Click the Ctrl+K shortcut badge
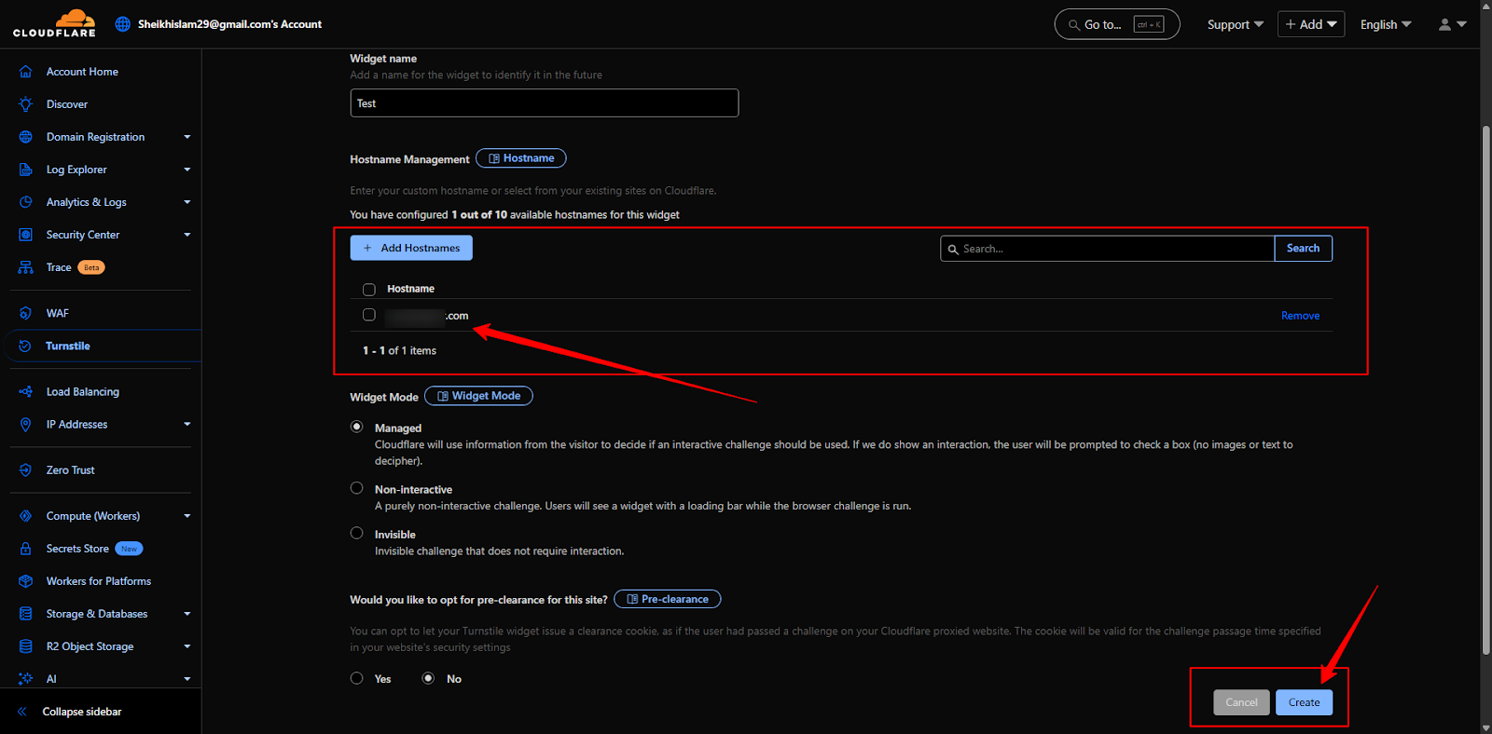1492x734 pixels. [1149, 25]
